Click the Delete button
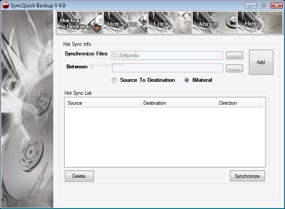The height and width of the screenshot is (209, 285). (79, 176)
